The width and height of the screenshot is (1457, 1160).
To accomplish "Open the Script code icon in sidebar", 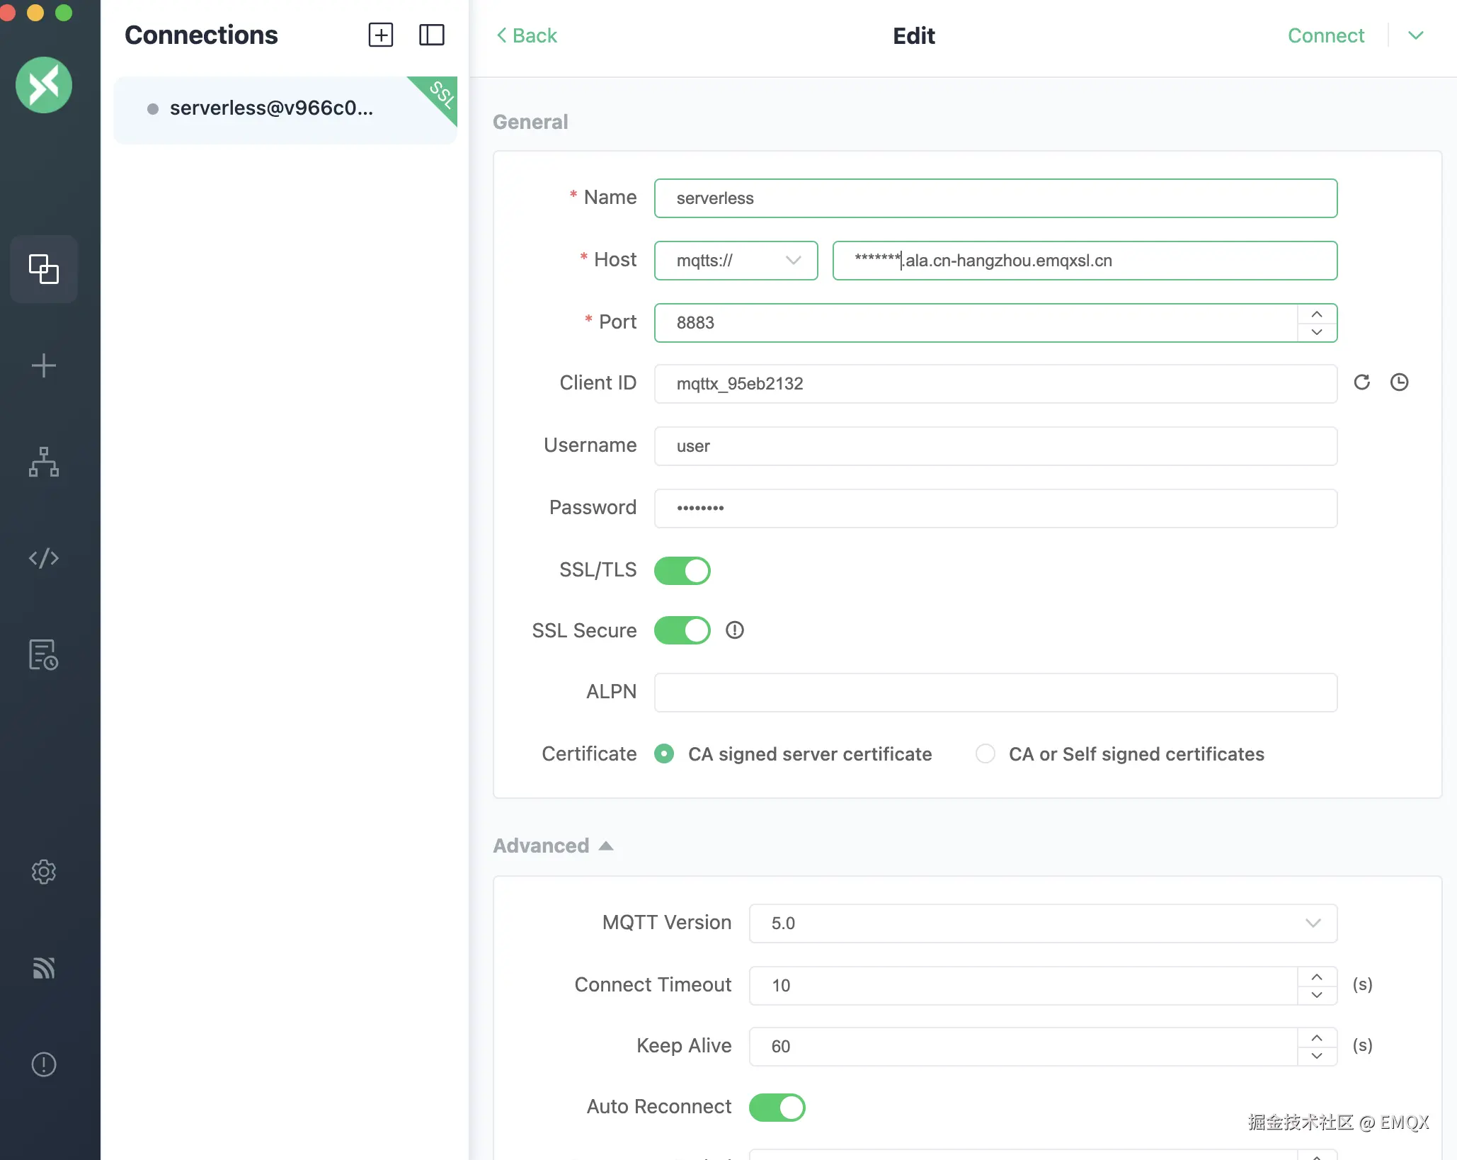I will pos(43,558).
